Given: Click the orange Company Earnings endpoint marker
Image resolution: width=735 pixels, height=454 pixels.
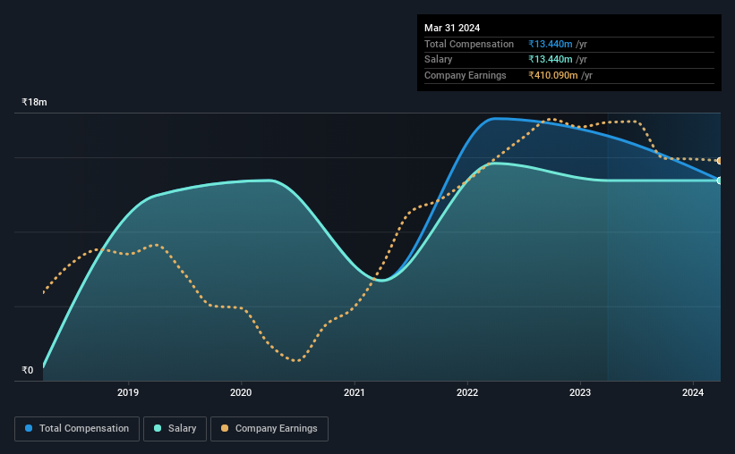Looking at the screenshot, I should (x=720, y=161).
